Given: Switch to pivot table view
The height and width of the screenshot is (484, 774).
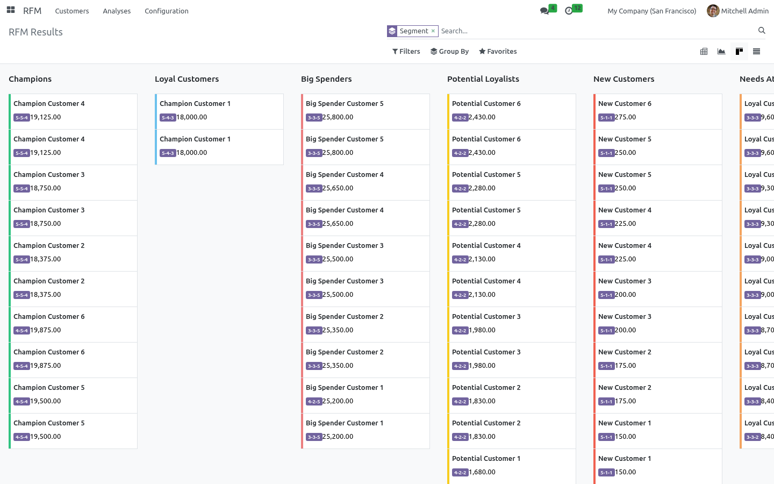Looking at the screenshot, I should [x=704, y=52].
